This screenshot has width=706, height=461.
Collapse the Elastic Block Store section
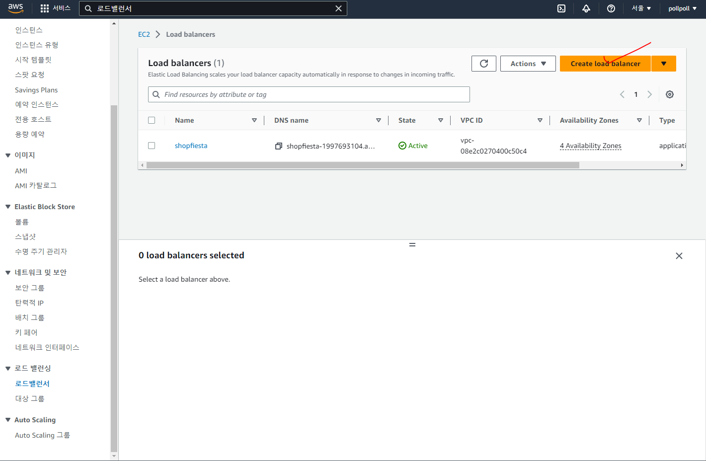[8, 207]
